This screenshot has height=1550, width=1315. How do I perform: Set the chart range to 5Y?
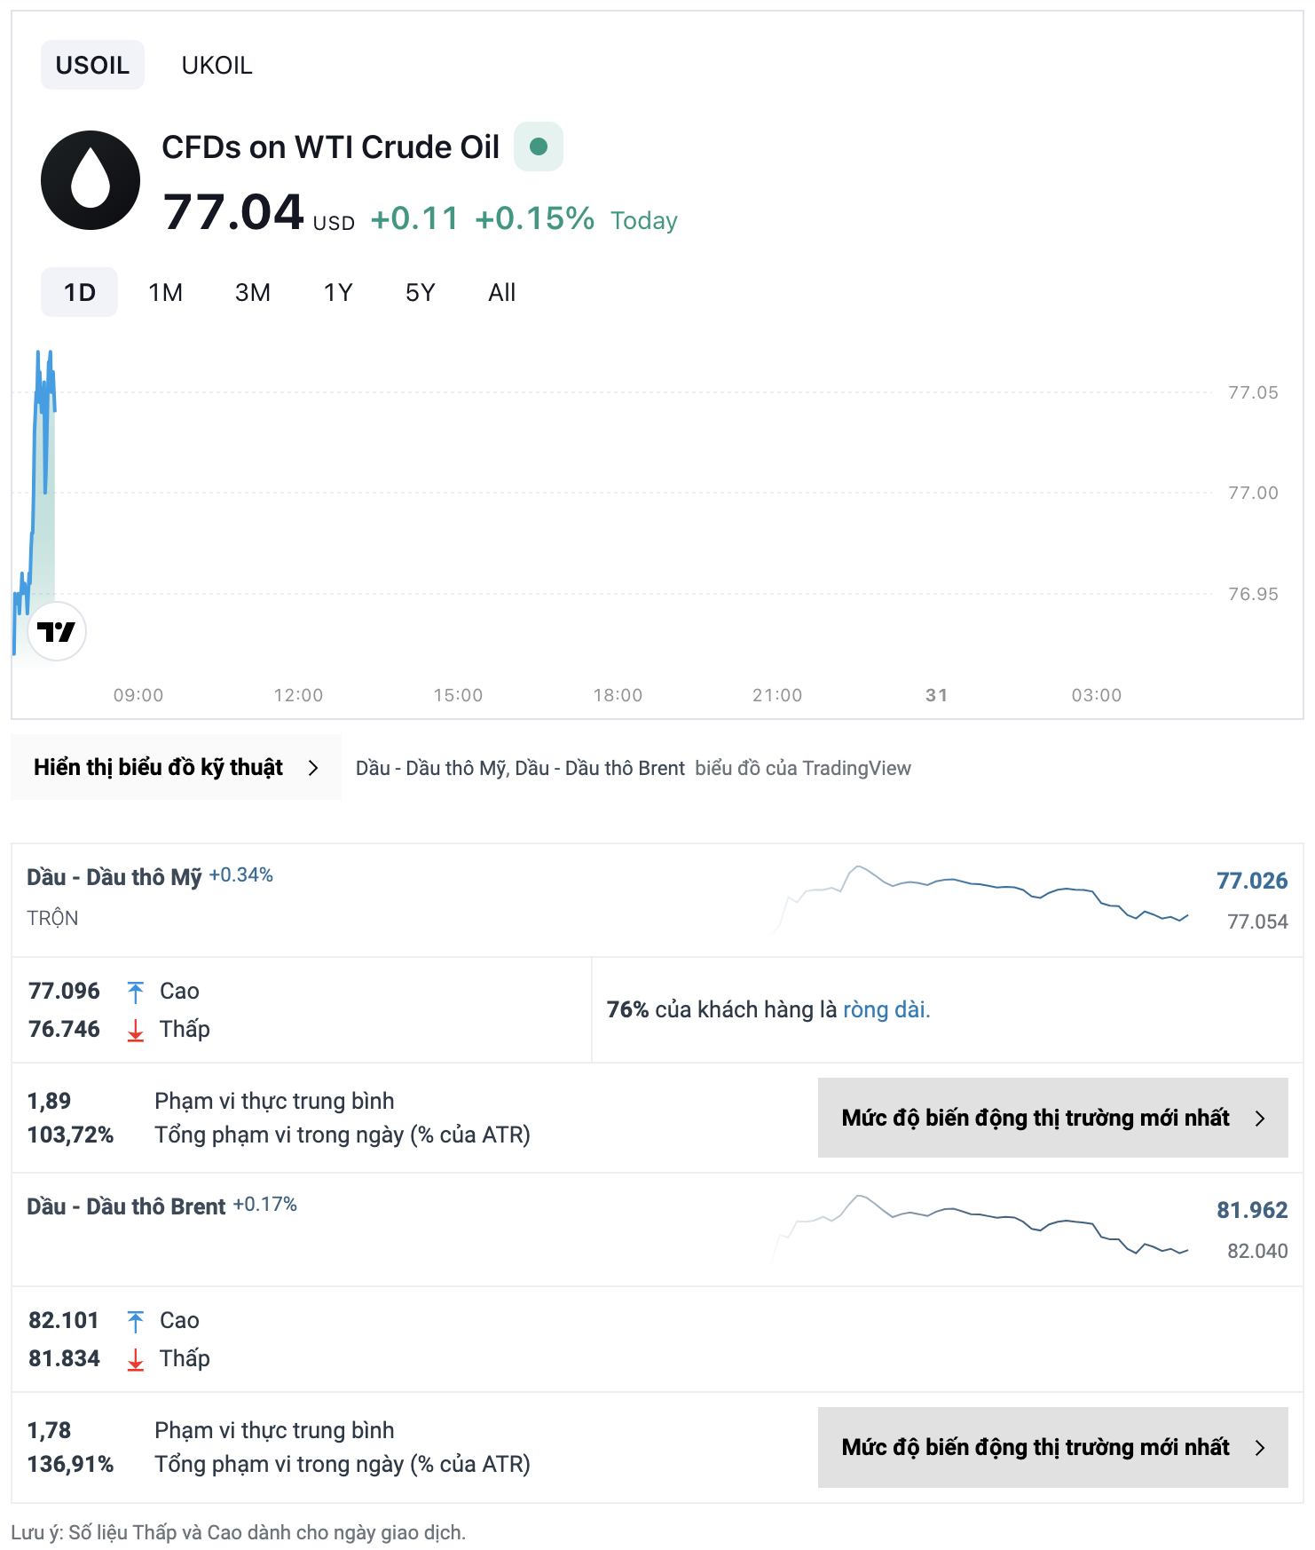click(420, 292)
